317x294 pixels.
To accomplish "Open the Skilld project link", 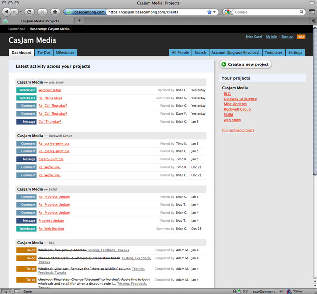I will 228,114.
